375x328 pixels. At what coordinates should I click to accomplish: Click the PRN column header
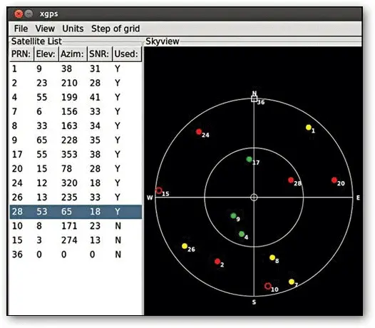coord(22,54)
